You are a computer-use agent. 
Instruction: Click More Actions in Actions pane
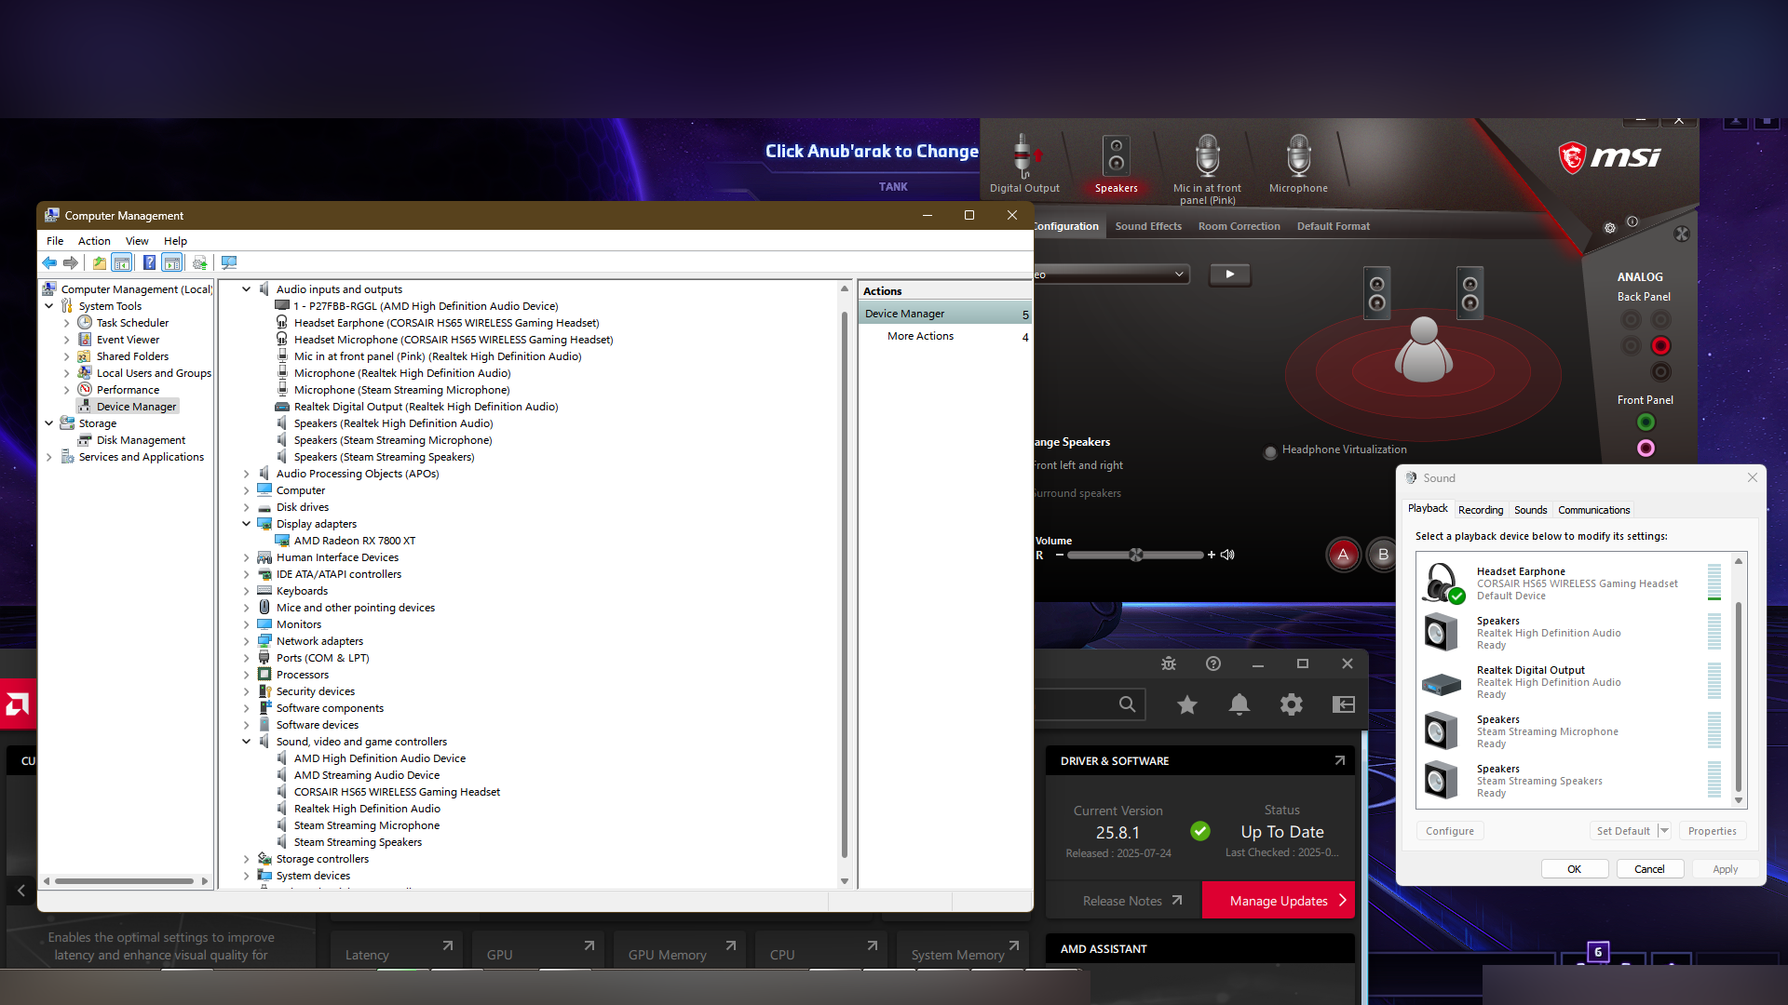[x=920, y=336]
